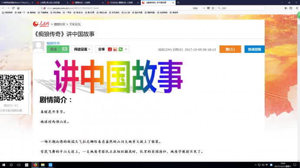Open Task View on the taskbar
The width and height of the screenshot is (300, 168).
19,165
